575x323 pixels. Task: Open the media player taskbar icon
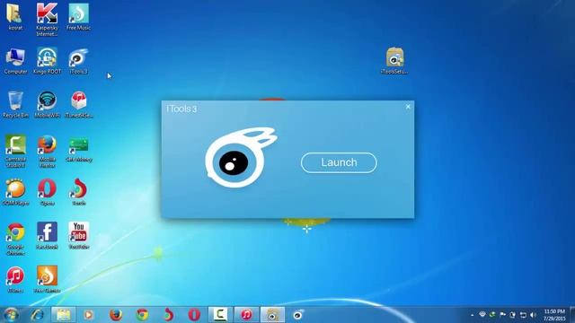tap(89, 315)
